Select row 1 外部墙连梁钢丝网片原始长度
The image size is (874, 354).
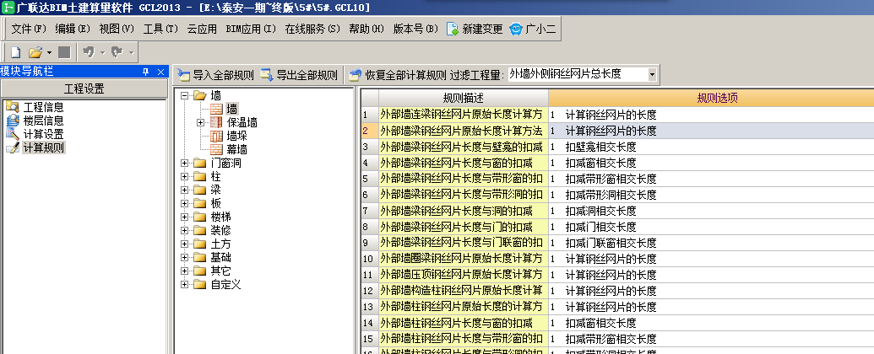tap(464, 115)
